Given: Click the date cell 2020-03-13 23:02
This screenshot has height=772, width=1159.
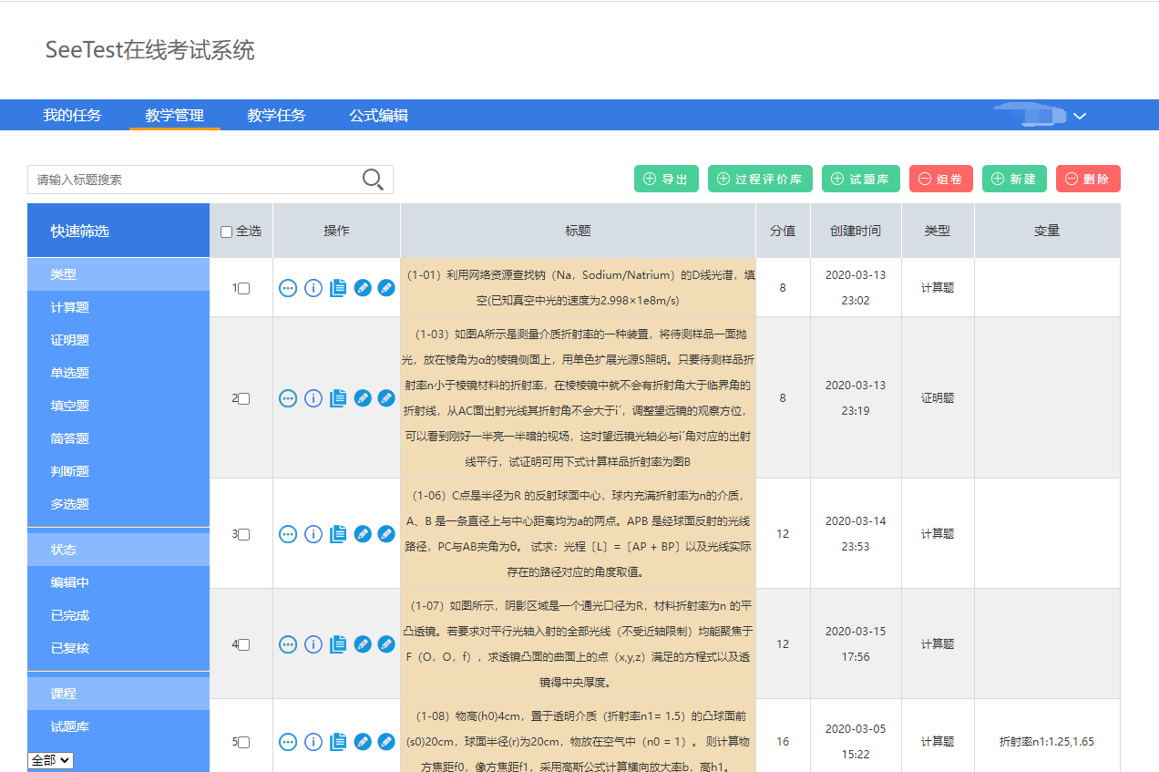Looking at the screenshot, I should pos(856,287).
